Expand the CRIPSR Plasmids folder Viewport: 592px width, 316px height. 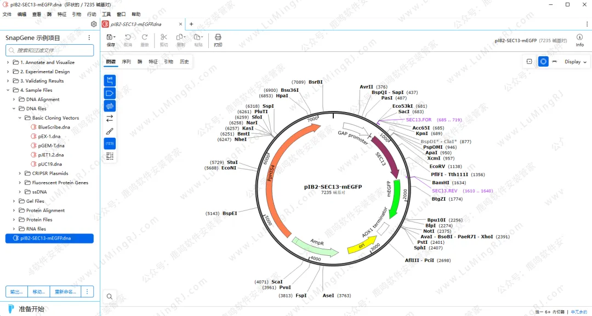[20, 173]
